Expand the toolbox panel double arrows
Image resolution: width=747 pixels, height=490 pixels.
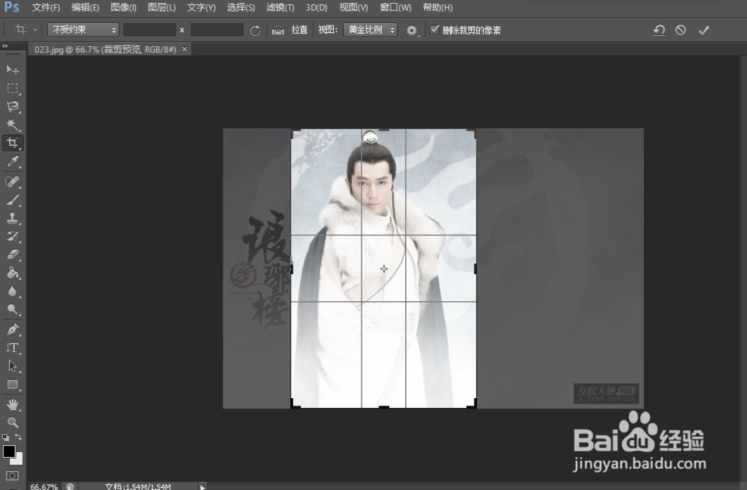tap(4, 46)
